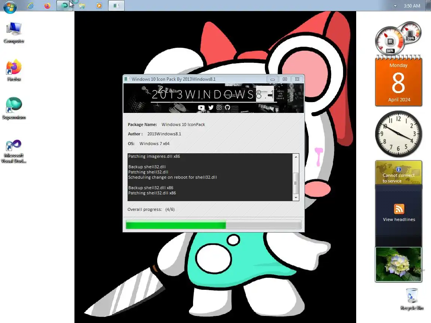This screenshot has height=323, width=431.
Task: Click the green overall progress bar
Action: point(213,225)
